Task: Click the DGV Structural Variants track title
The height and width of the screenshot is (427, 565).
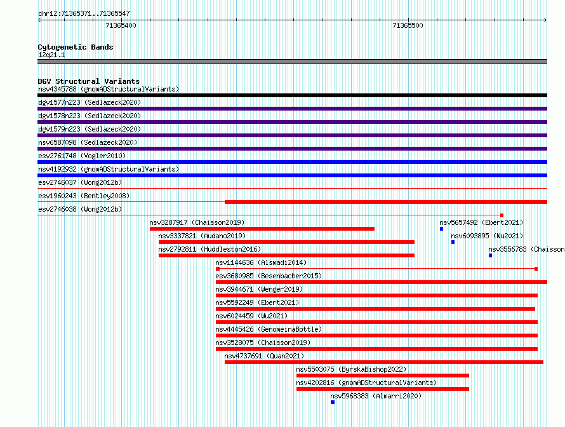Action: 89,81
